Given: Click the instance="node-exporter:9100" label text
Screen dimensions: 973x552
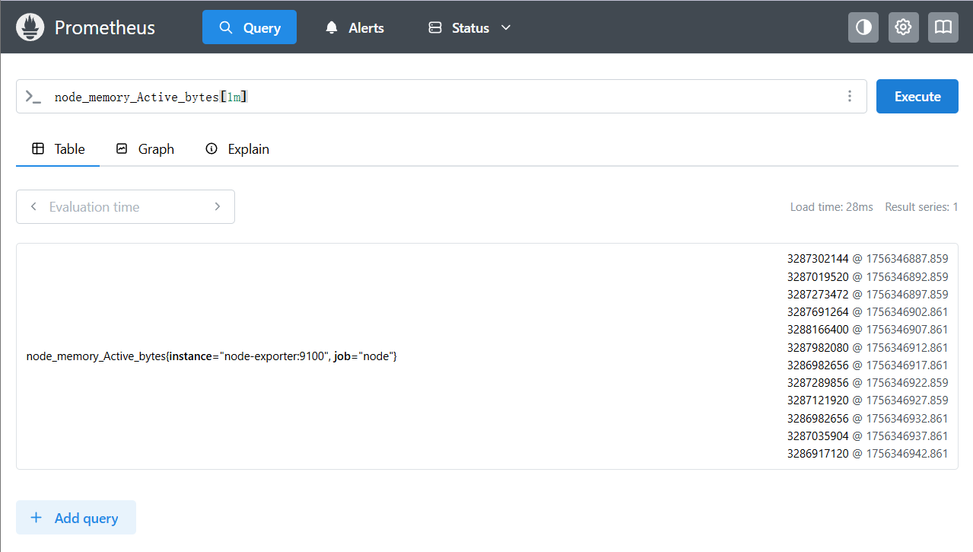Looking at the screenshot, I should click(248, 356).
